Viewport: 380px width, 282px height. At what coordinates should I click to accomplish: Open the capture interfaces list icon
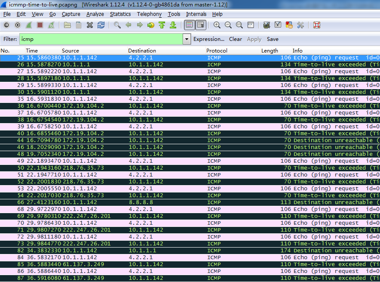coord(6,25)
